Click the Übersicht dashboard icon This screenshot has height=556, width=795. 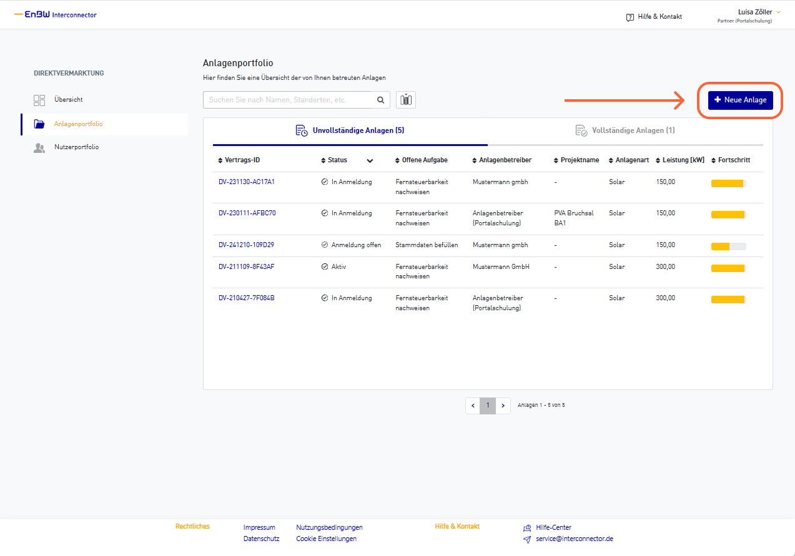pos(39,100)
